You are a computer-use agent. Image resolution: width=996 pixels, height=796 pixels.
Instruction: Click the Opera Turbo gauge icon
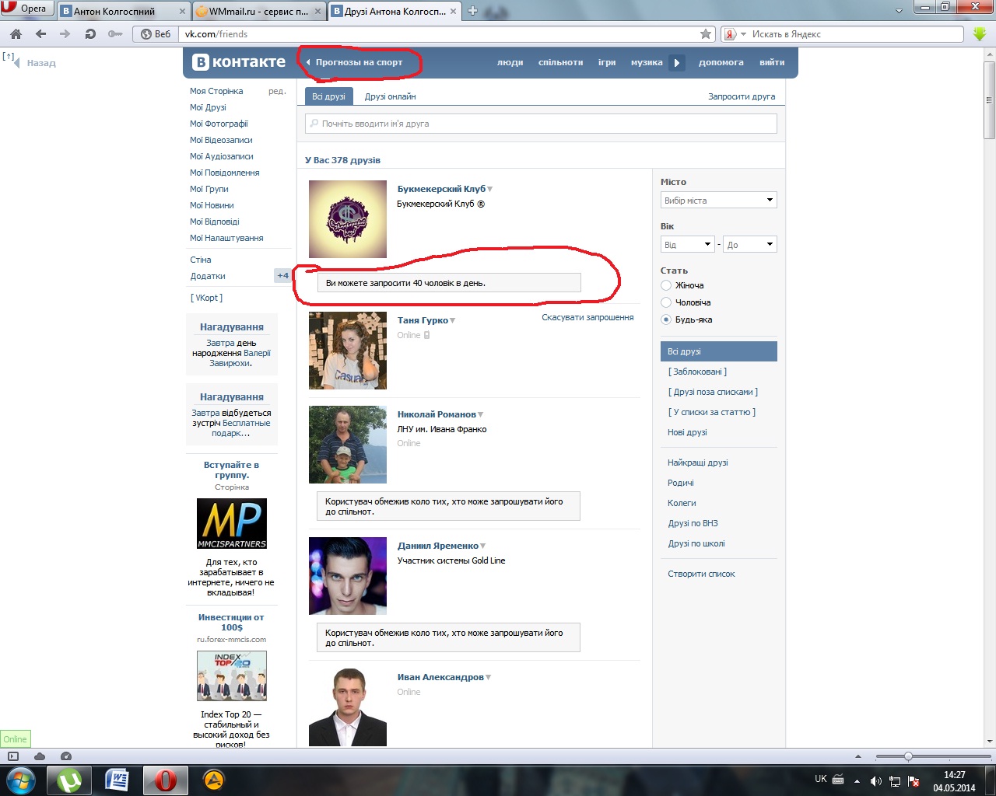tap(66, 756)
